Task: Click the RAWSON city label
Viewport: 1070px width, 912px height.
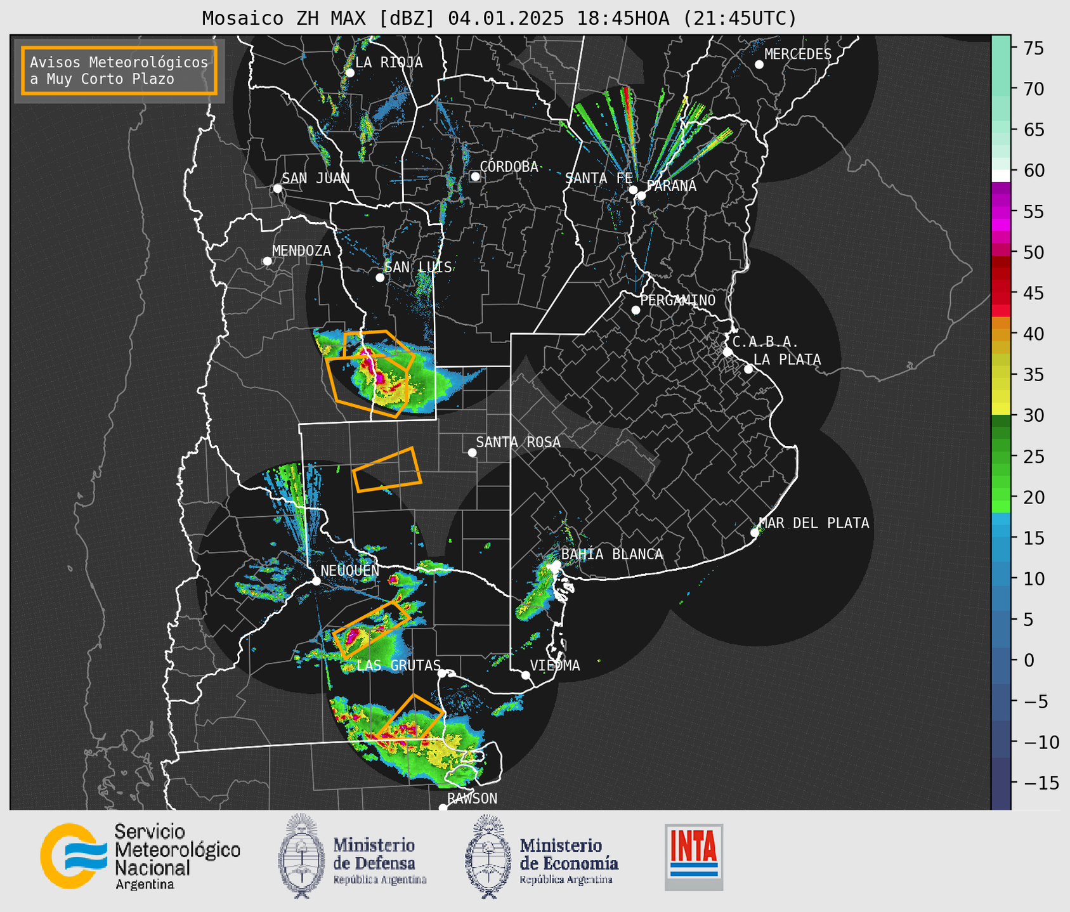Action: click(x=472, y=798)
